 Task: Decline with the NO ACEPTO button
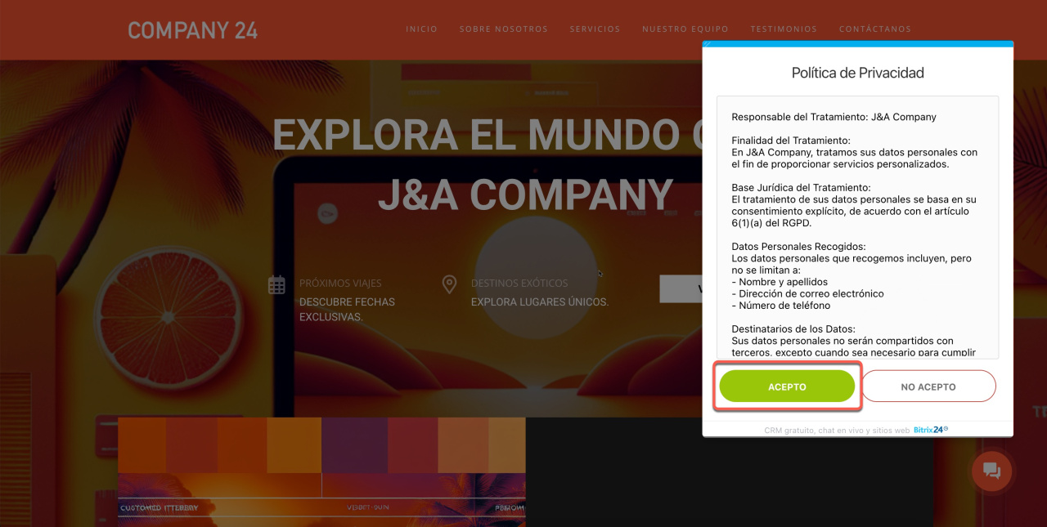(928, 386)
